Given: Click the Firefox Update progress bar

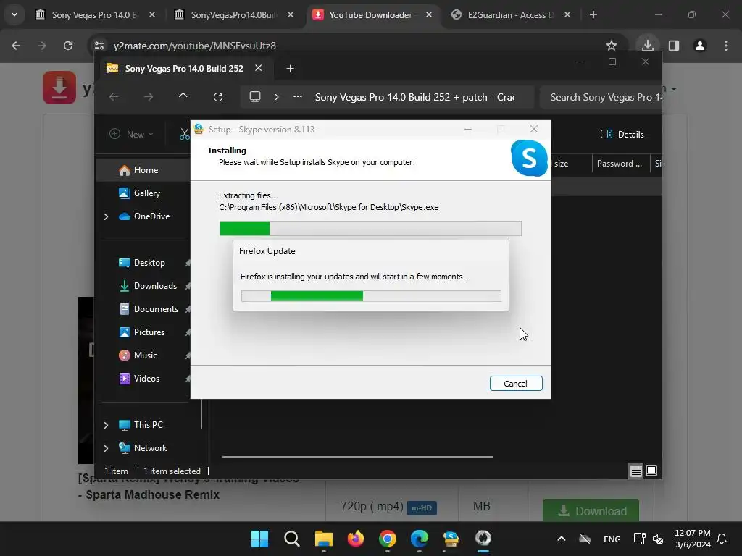Looking at the screenshot, I should [x=371, y=296].
